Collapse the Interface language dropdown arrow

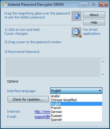[100, 91]
